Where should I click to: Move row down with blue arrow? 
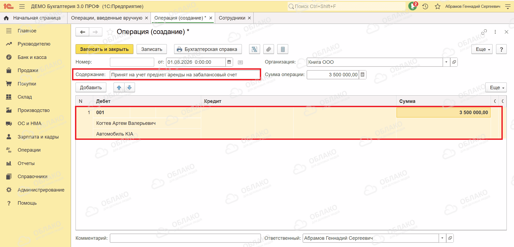pos(129,88)
